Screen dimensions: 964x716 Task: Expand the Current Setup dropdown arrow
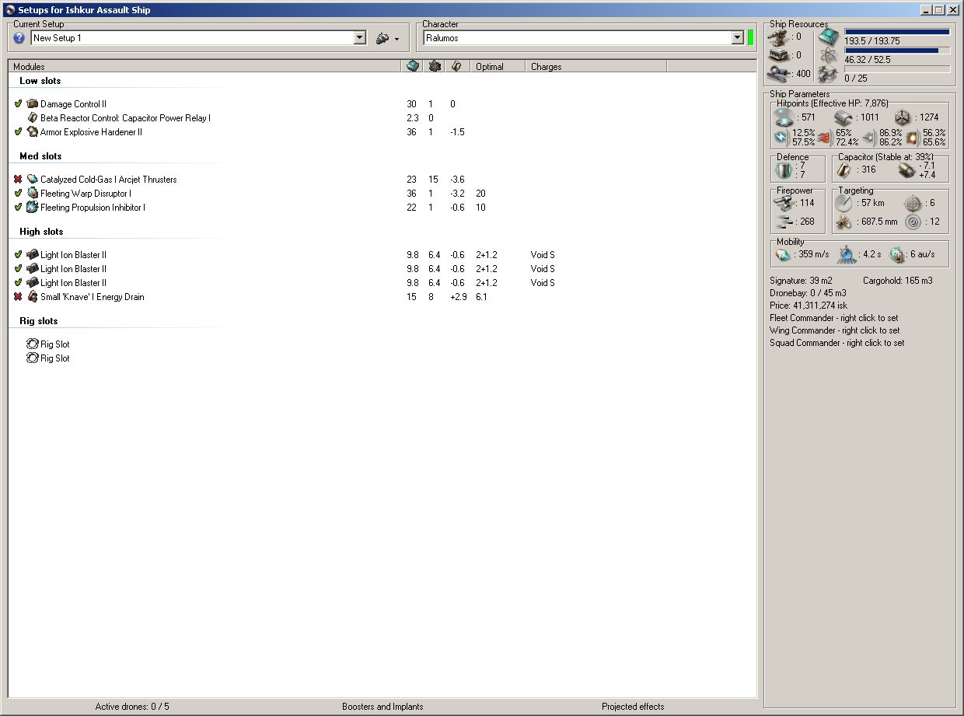coord(359,37)
